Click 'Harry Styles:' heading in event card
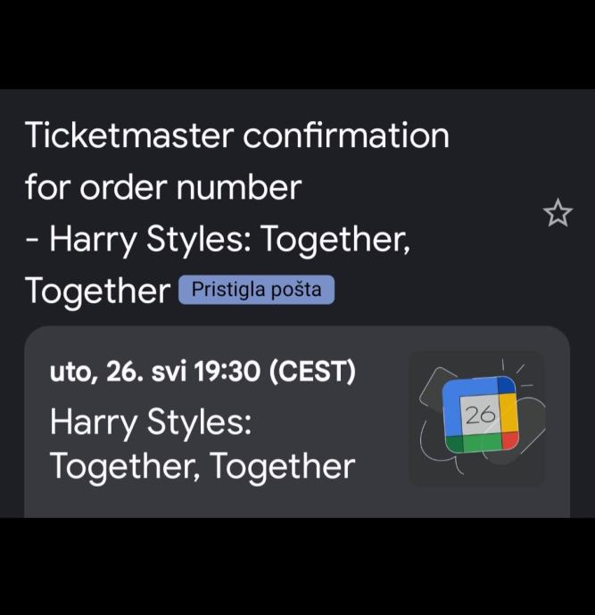The height and width of the screenshot is (615, 595). pyautogui.click(x=151, y=421)
